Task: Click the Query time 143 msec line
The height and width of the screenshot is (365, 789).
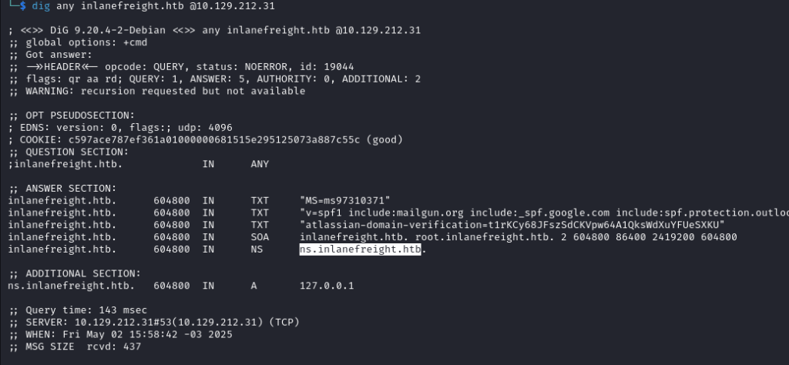Action: pyautogui.click(x=78, y=310)
